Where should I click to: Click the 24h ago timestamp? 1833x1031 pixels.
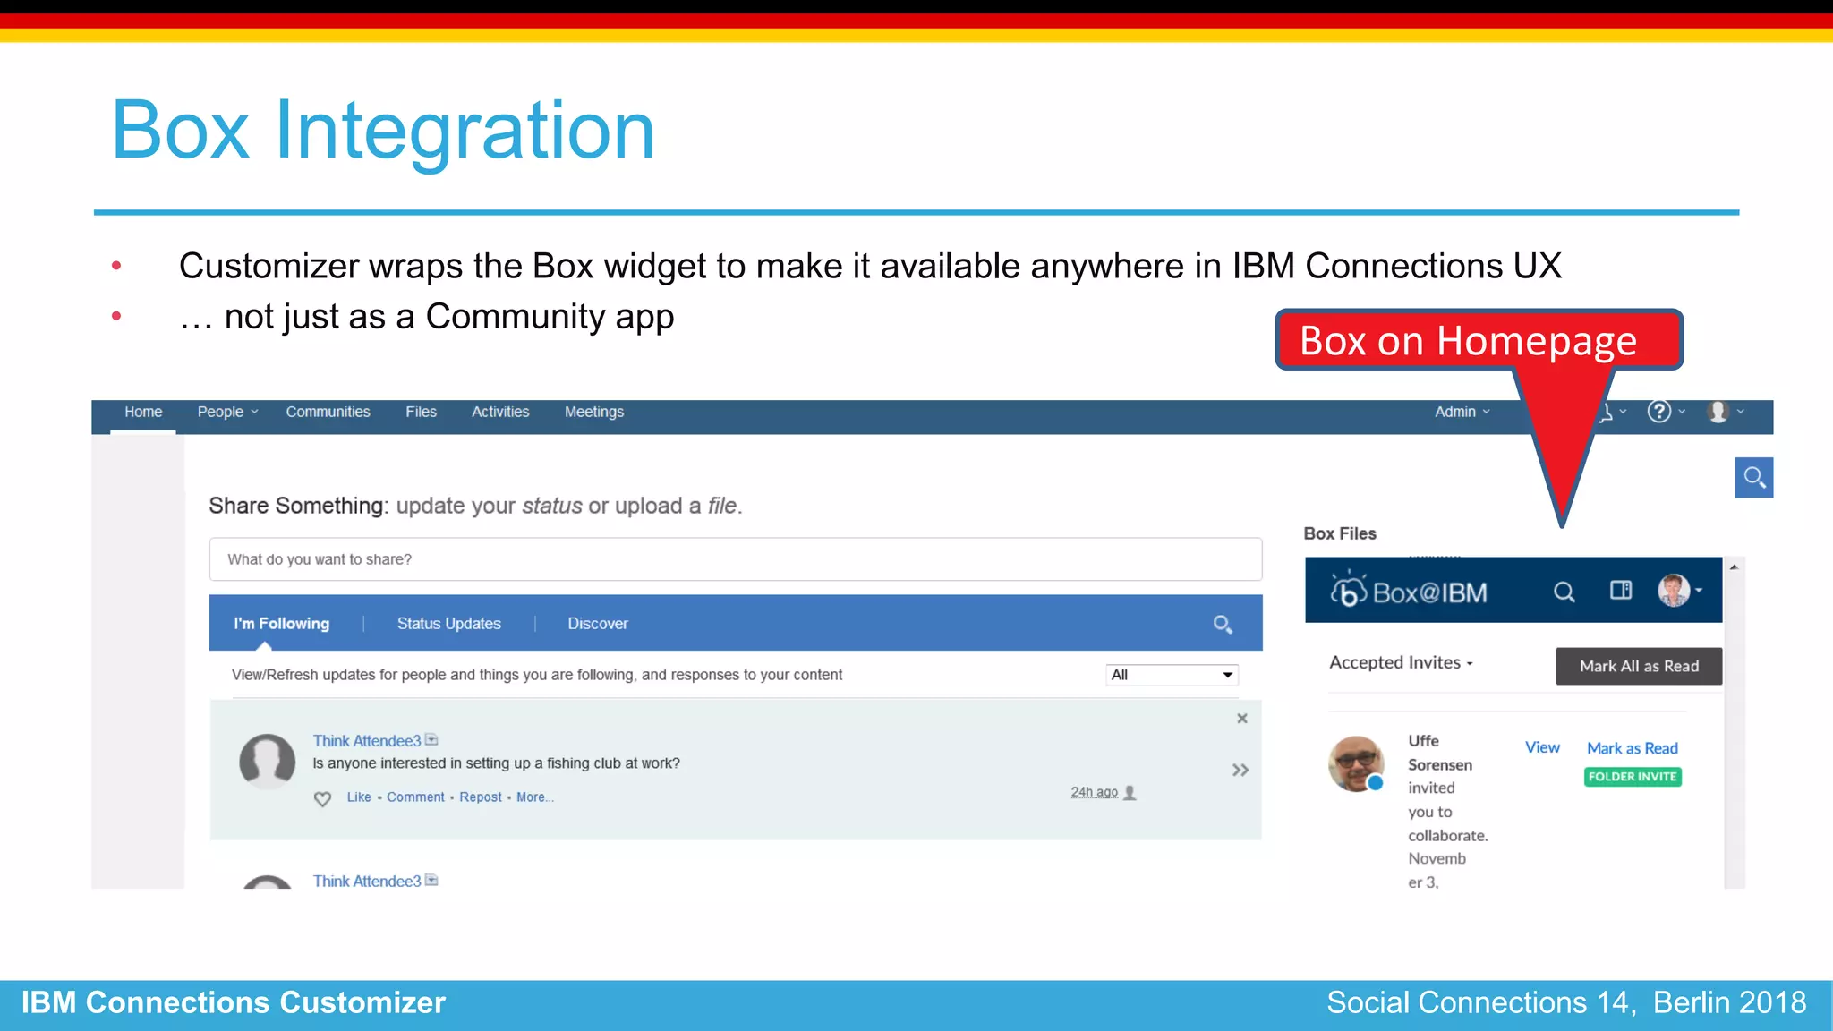[x=1095, y=792]
